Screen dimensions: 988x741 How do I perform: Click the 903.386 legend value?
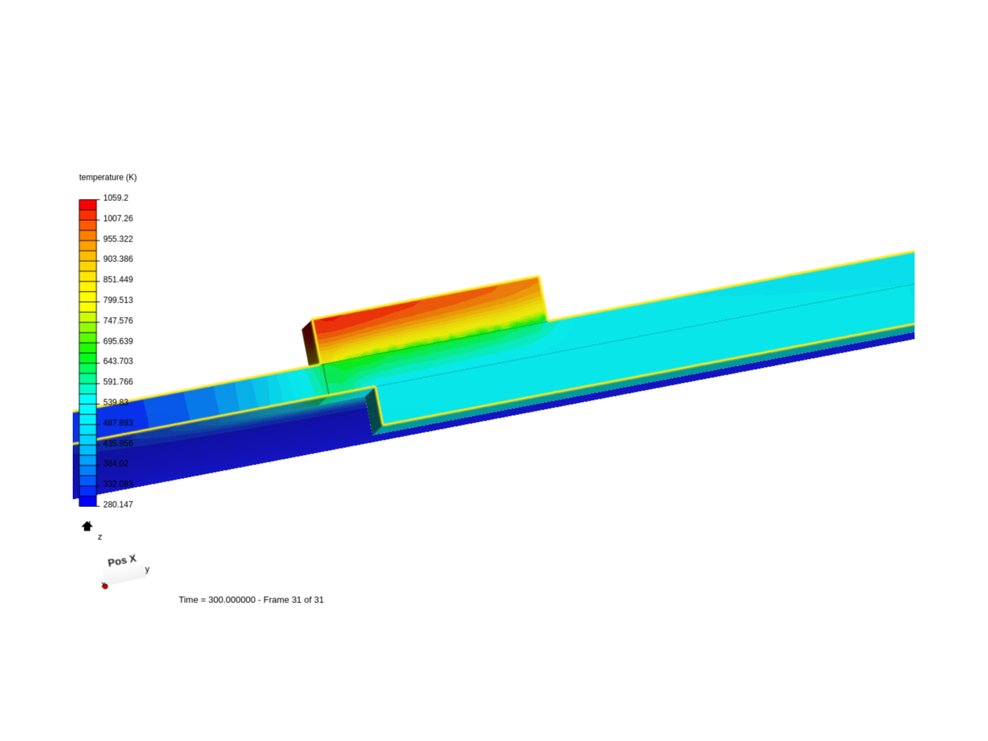(x=118, y=259)
